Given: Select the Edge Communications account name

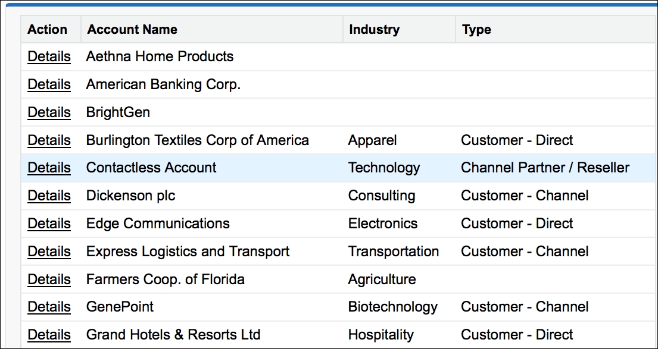Looking at the screenshot, I should point(158,224).
